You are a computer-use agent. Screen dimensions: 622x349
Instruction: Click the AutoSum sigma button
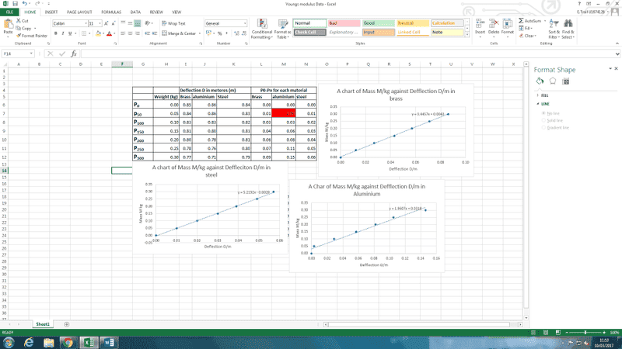click(530, 21)
